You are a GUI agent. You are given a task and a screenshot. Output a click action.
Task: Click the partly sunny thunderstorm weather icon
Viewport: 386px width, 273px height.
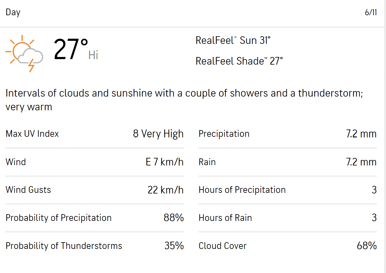24,53
